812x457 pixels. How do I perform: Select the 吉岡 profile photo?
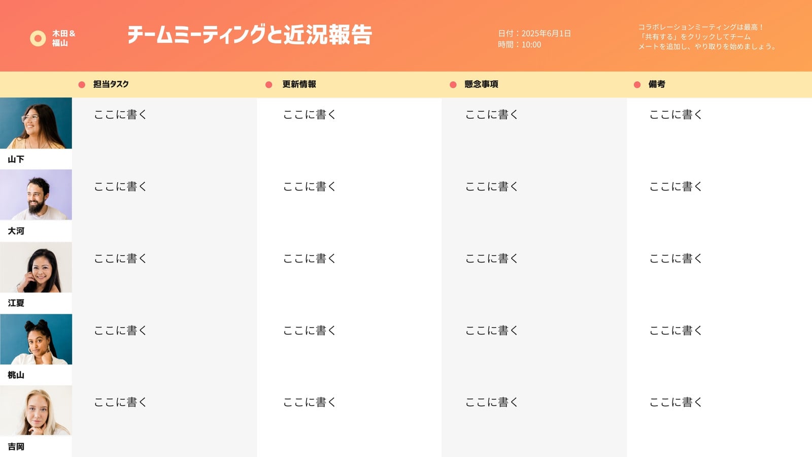[x=36, y=410]
